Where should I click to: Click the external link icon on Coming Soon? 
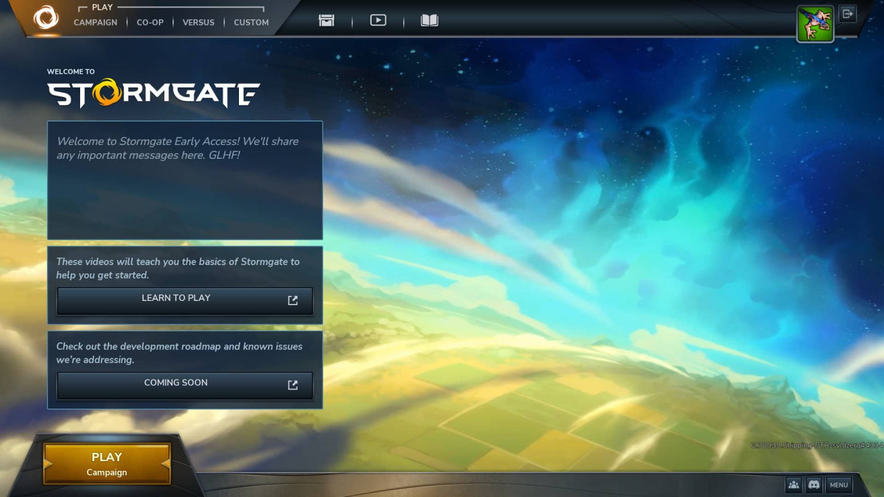pos(293,385)
